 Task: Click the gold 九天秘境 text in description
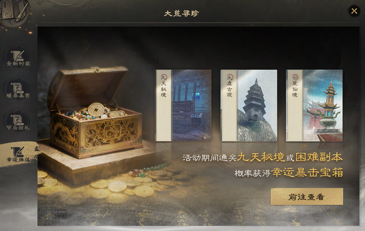[261, 157]
